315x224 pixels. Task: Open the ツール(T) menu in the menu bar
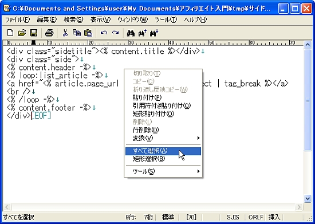tap(166, 19)
